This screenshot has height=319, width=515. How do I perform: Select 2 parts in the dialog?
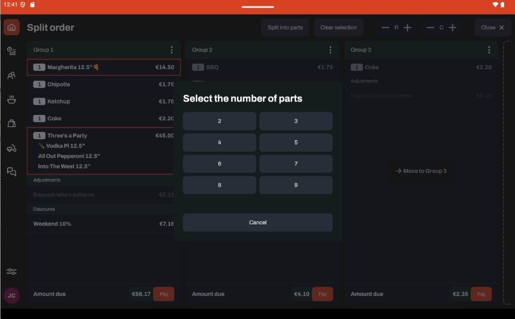219,121
